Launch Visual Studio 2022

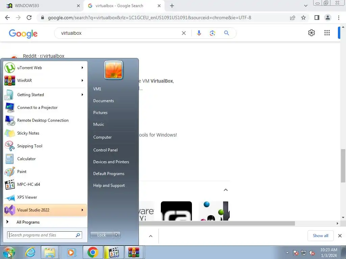point(45,210)
